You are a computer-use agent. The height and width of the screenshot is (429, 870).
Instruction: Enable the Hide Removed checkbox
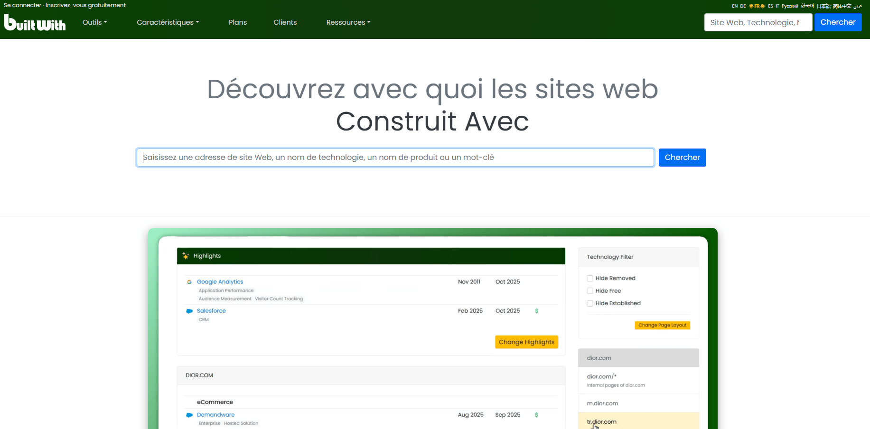point(590,278)
